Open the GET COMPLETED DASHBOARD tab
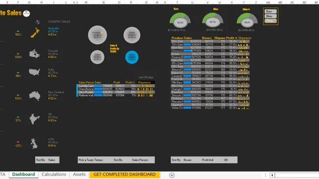Image resolution: width=319 pixels, height=179 pixels. [125, 175]
